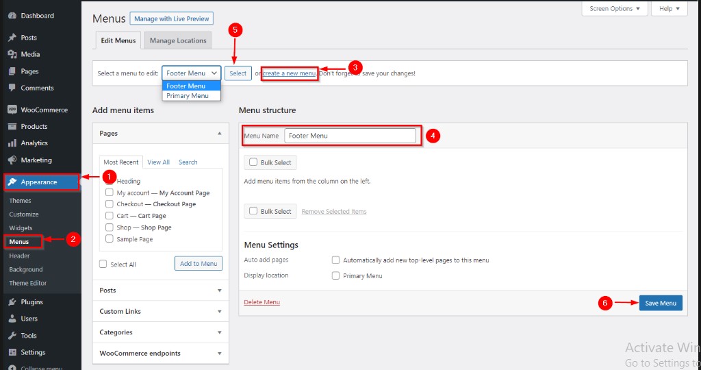Screen dimensions: 701x370
Task: Open Header in Appearance submenu
Action: [x=19, y=256]
